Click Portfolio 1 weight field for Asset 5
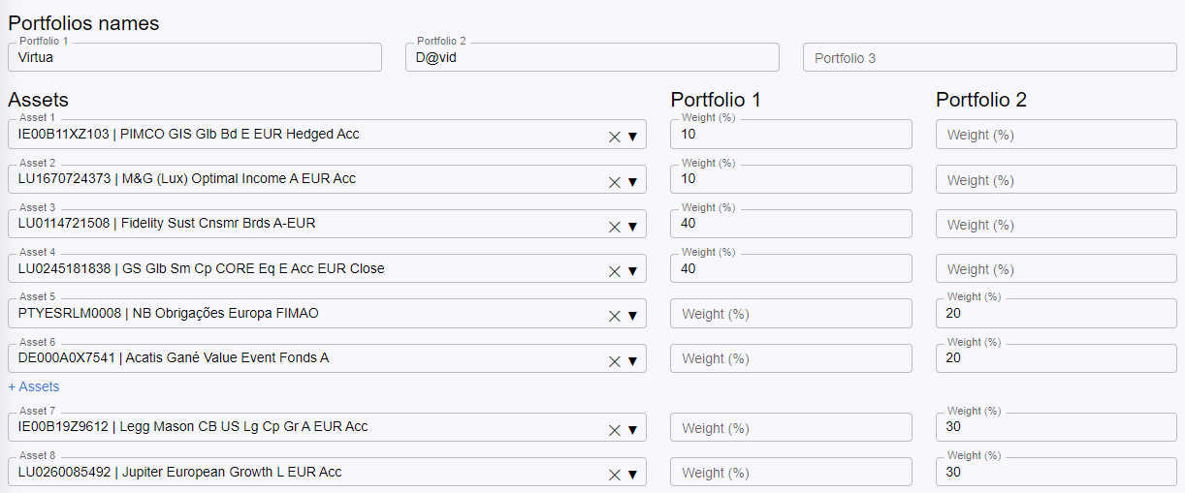Screen dimensions: 1185x493 click(790, 314)
